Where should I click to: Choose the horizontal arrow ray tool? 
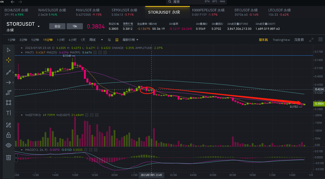(9, 82)
